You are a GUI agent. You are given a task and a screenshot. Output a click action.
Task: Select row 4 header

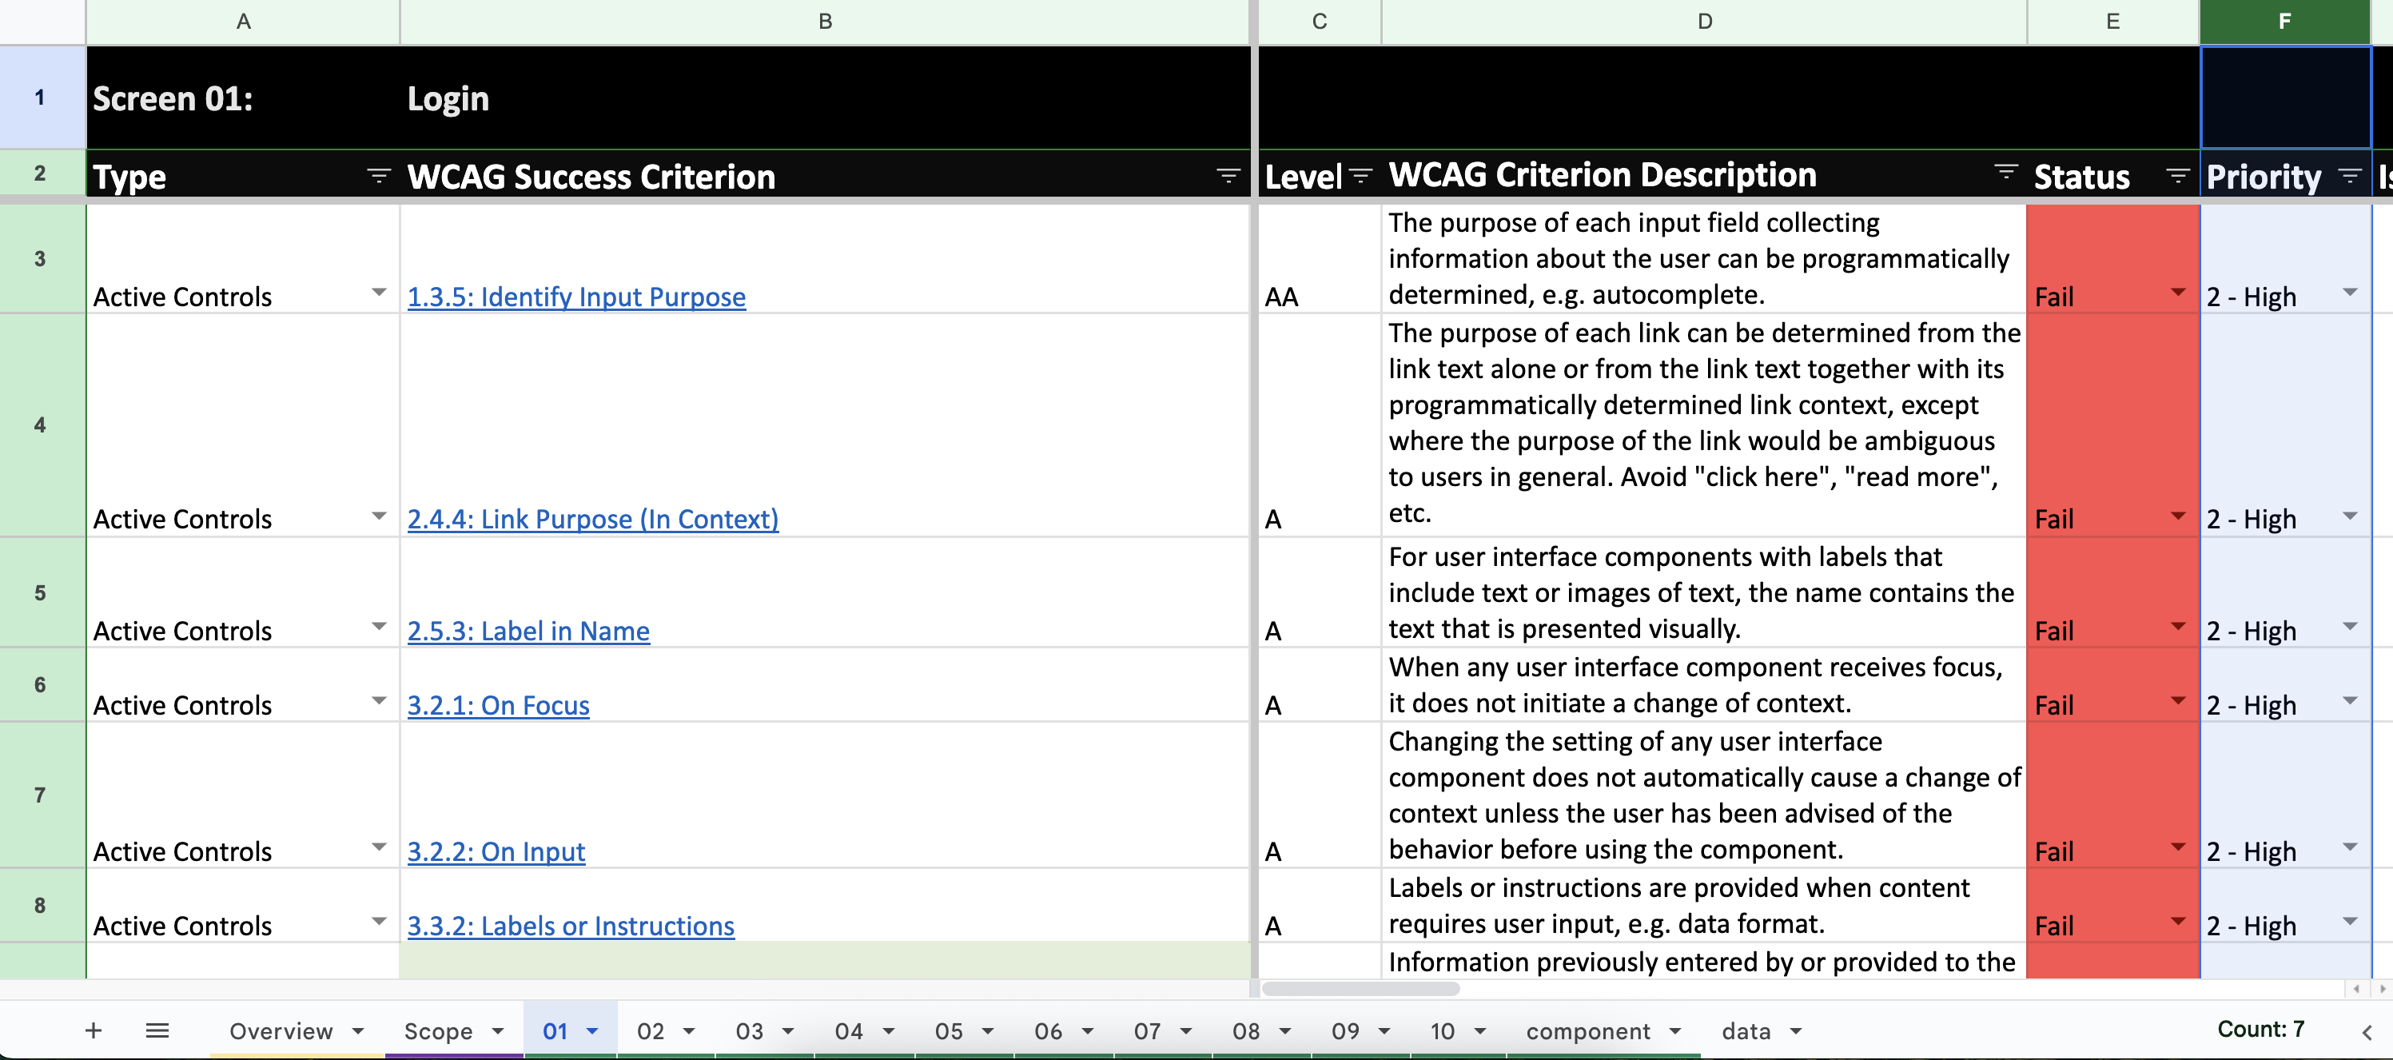pyautogui.click(x=42, y=424)
